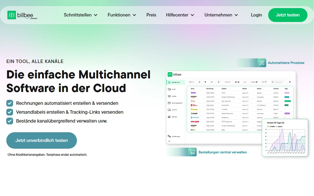314x196 pixels.
Task: Click the Summe column header
Action: [276, 89]
